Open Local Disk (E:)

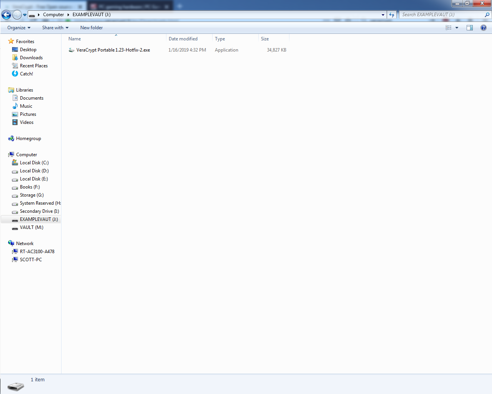click(x=34, y=179)
